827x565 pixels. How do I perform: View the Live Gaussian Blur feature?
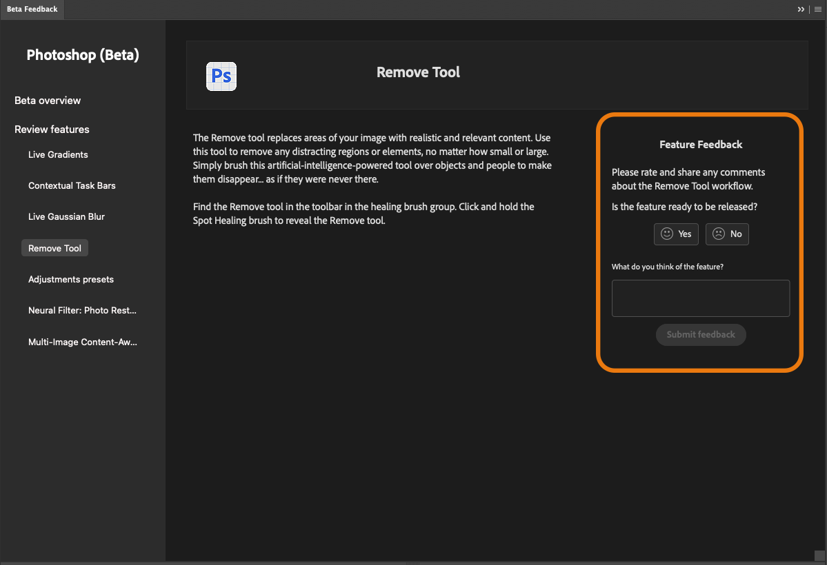tap(66, 216)
